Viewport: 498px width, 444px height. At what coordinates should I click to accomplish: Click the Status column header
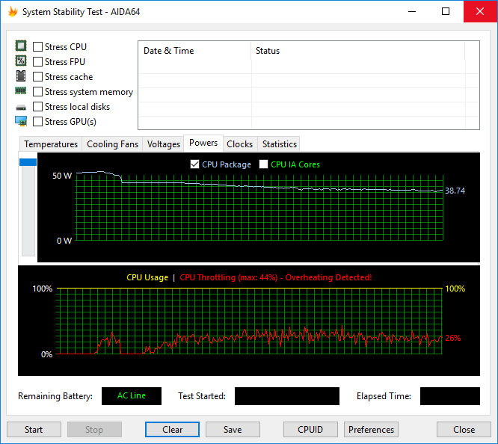pyautogui.click(x=358, y=51)
